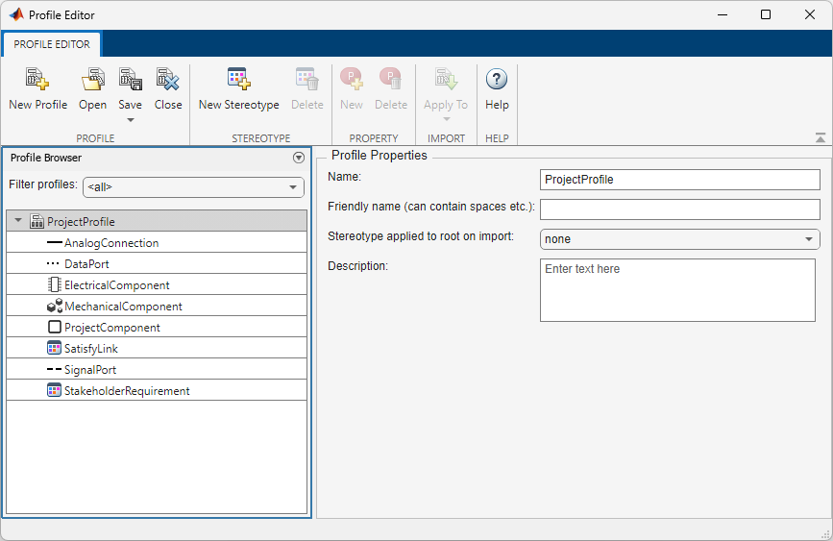Switch to the PROFILE EDITOR tab
The image size is (833, 541).
[x=52, y=44]
